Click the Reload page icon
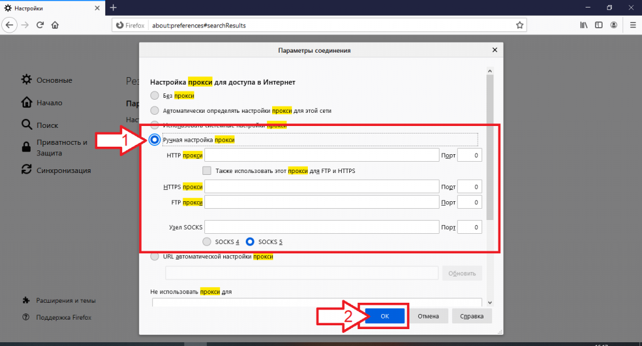The height and width of the screenshot is (346, 642). coord(40,25)
